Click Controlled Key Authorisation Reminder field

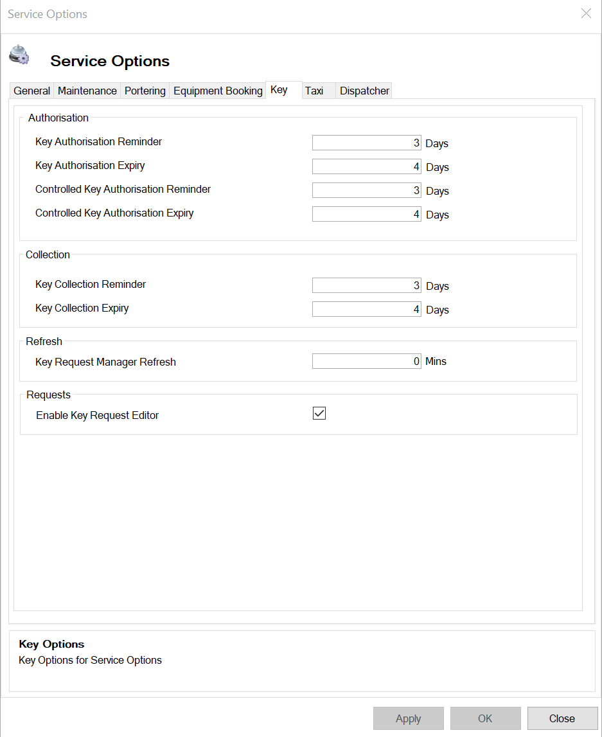coord(366,190)
